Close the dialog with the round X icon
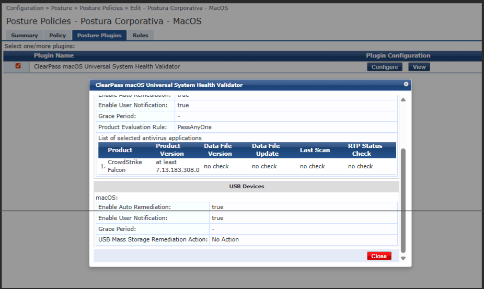 [x=406, y=84]
